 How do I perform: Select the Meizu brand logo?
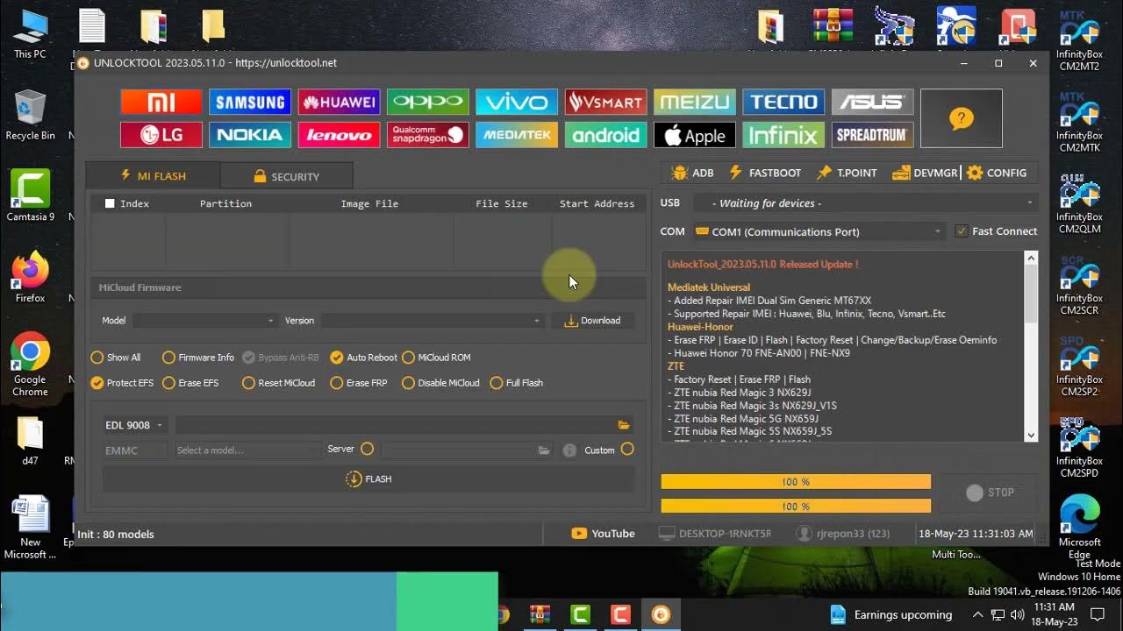(695, 102)
